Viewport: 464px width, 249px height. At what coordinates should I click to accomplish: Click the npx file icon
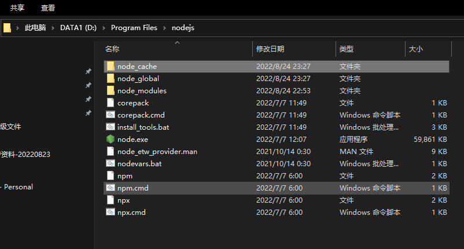[x=111, y=200]
